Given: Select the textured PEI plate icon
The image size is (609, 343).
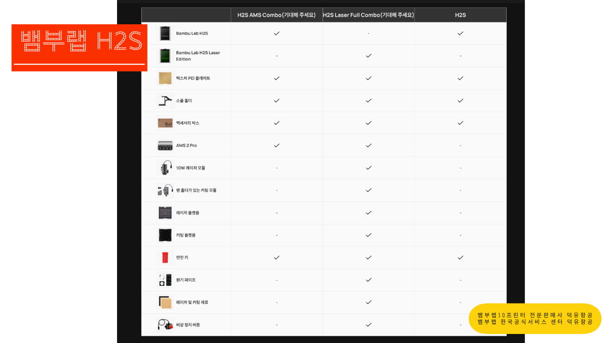Looking at the screenshot, I should coord(165,78).
